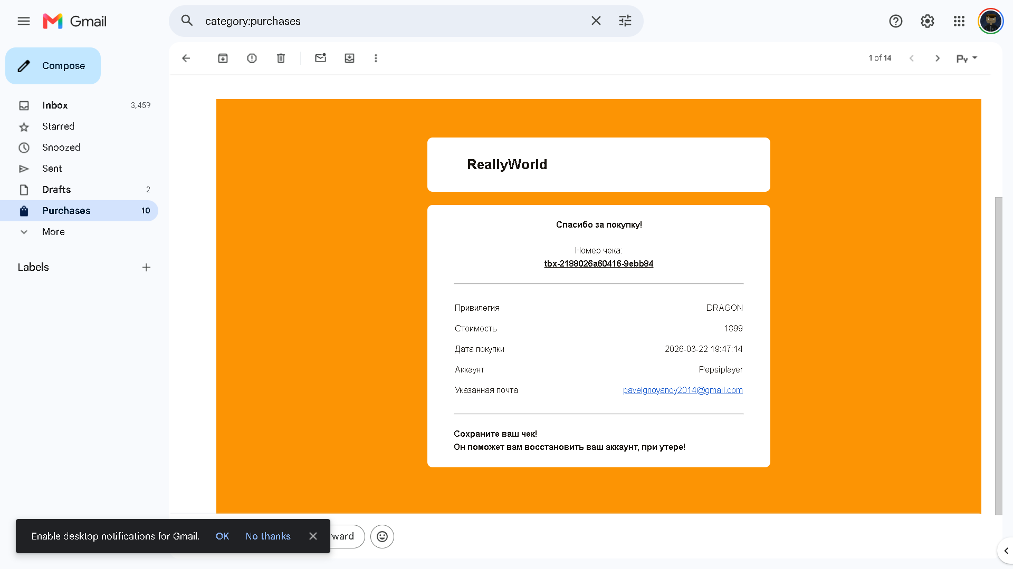Show the side panel arrow

coord(1006,551)
